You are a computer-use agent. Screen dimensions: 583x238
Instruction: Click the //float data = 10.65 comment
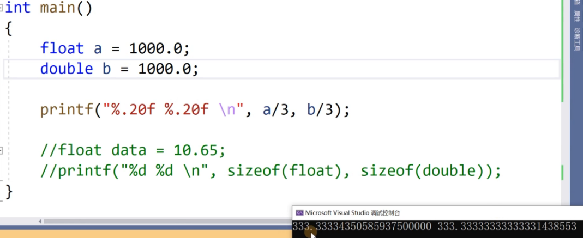(x=133, y=150)
